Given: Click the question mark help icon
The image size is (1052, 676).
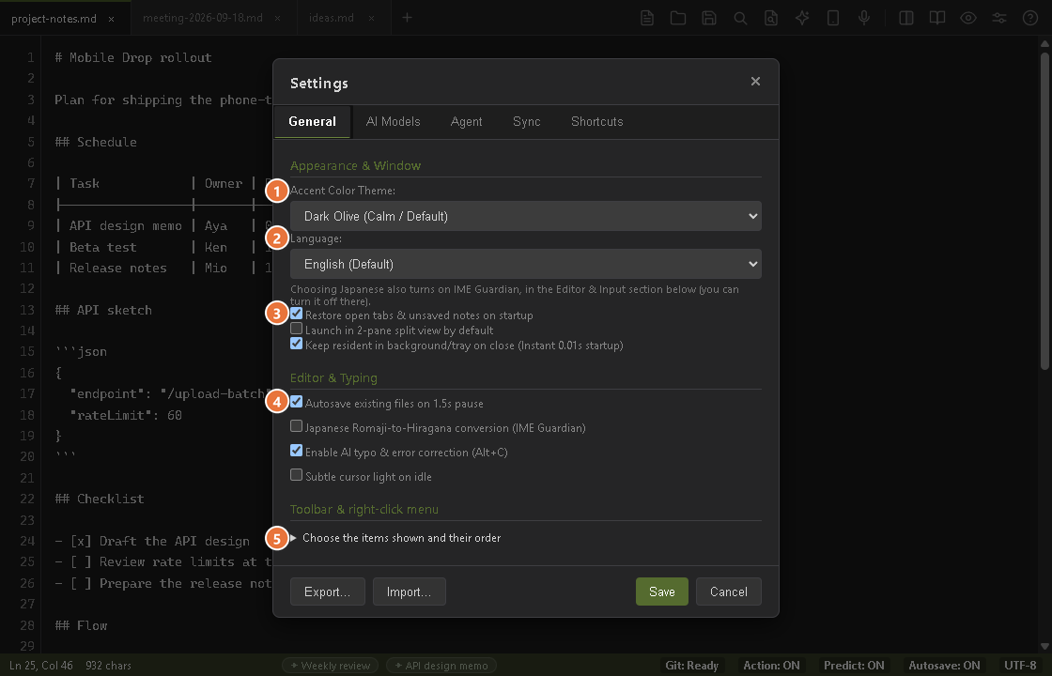Looking at the screenshot, I should point(1029,18).
